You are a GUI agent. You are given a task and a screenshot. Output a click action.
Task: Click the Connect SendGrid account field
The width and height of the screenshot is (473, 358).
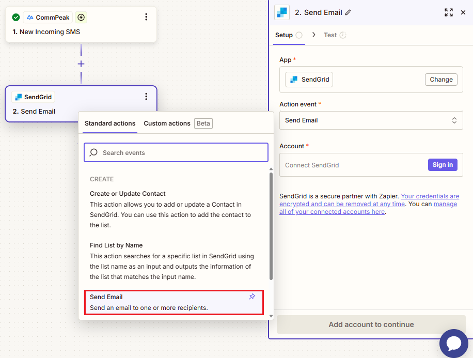point(371,165)
